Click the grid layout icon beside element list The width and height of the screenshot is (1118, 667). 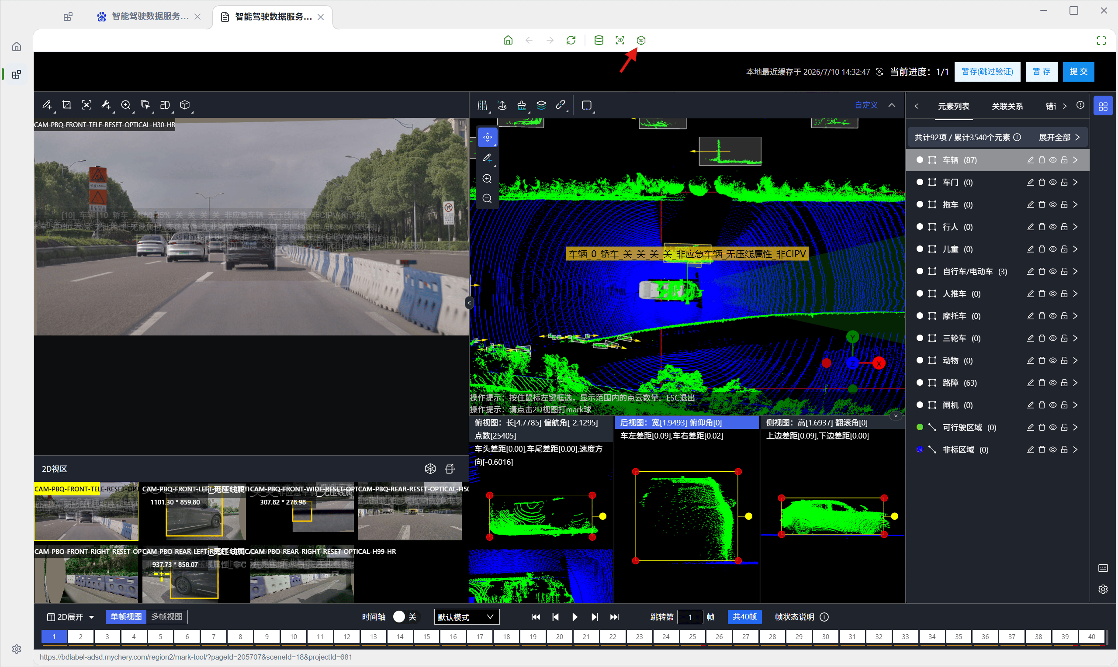click(1103, 107)
